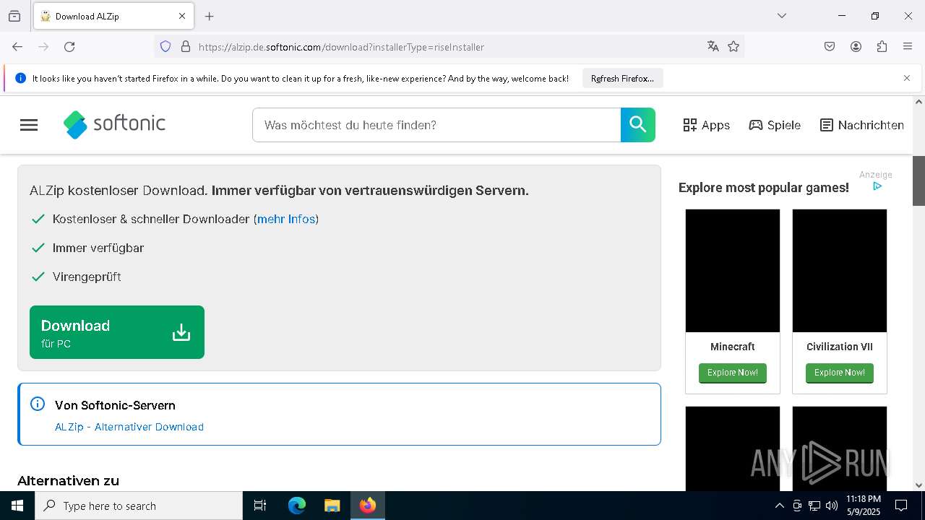Click the green Download für PC button
925x520 pixels.
[x=117, y=332]
